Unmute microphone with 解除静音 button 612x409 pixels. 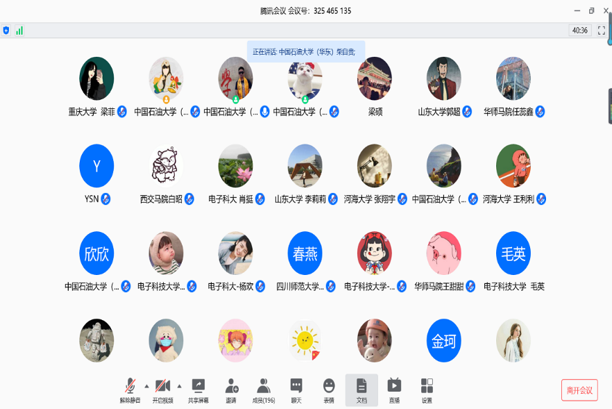coord(130,390)
